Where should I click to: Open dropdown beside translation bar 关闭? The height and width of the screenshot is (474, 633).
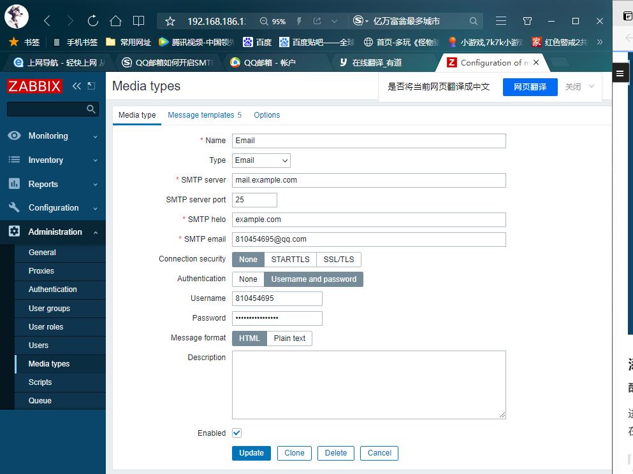(592, 87)
